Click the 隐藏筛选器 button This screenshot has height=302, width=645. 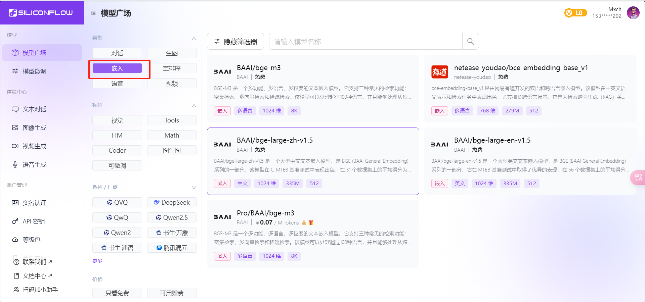pyautogui.click(x=235, y=41)
